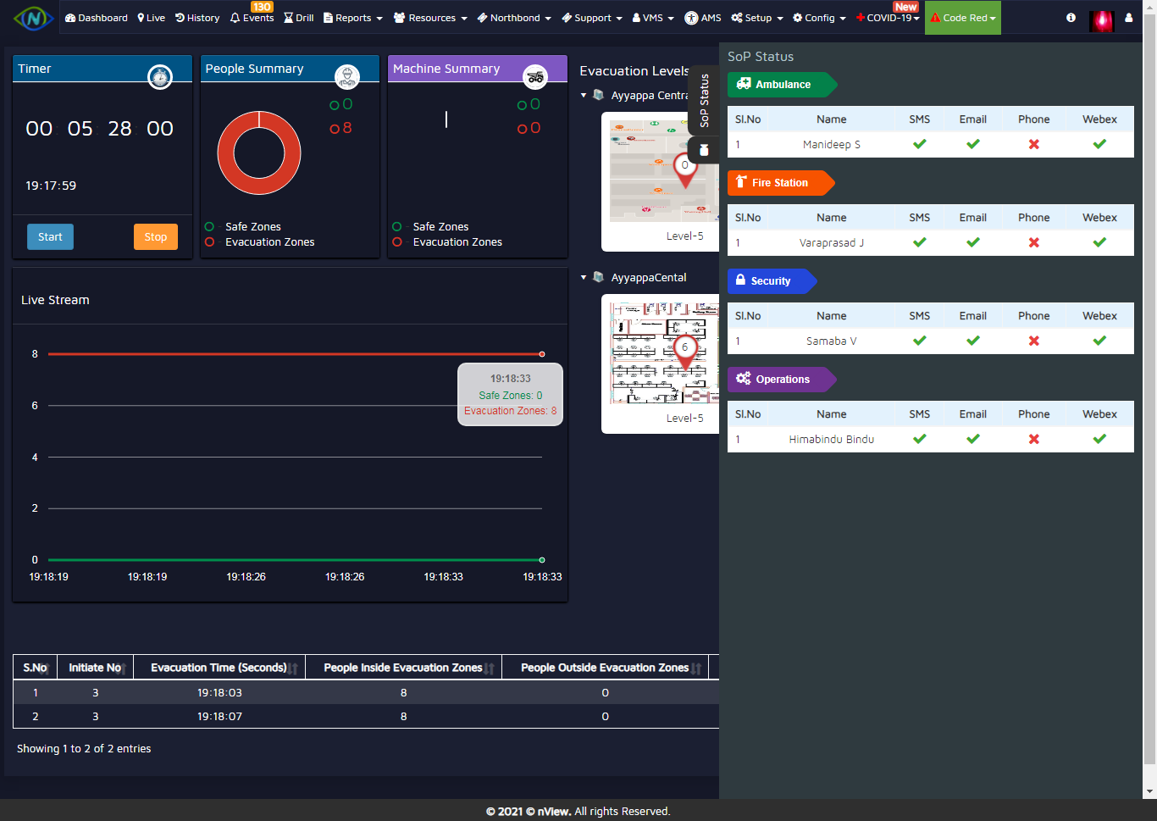Open AyyappaCental Level-5 floor plan thumbnail
This screenshot has height=821, width=1157.
tap(664, 353)
